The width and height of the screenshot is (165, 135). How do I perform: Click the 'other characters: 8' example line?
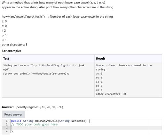[x=15, y=45]
